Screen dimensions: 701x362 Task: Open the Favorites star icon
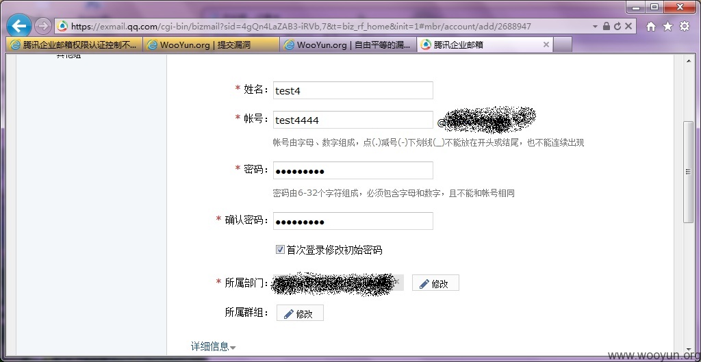[667, 27]
